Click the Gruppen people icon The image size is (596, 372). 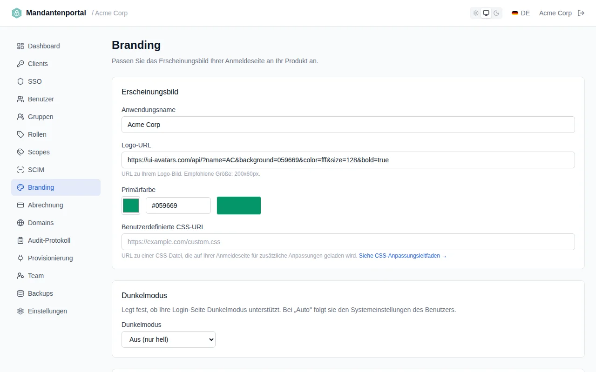[x=20, y=117]
